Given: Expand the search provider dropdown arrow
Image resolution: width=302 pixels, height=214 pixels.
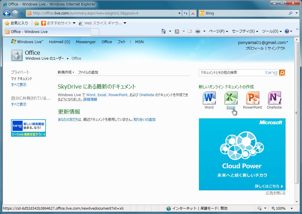Looking at the screenshot, I should (297, 13).
